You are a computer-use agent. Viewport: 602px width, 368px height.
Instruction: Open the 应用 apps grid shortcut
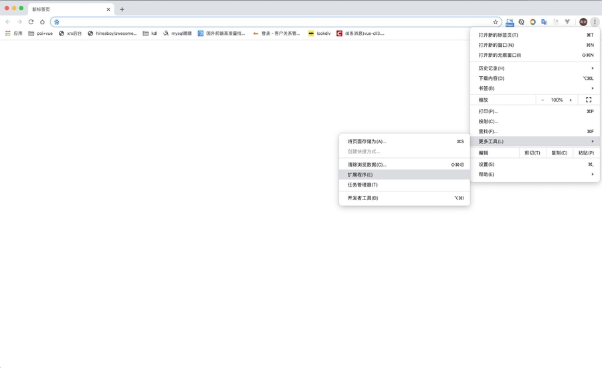click(x=13, y=33)
